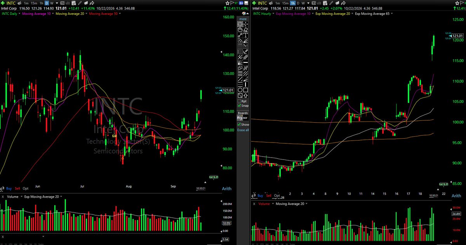Select the Fibonacci arcs drawing tool
466x245 pixels.
coord(240,40)
